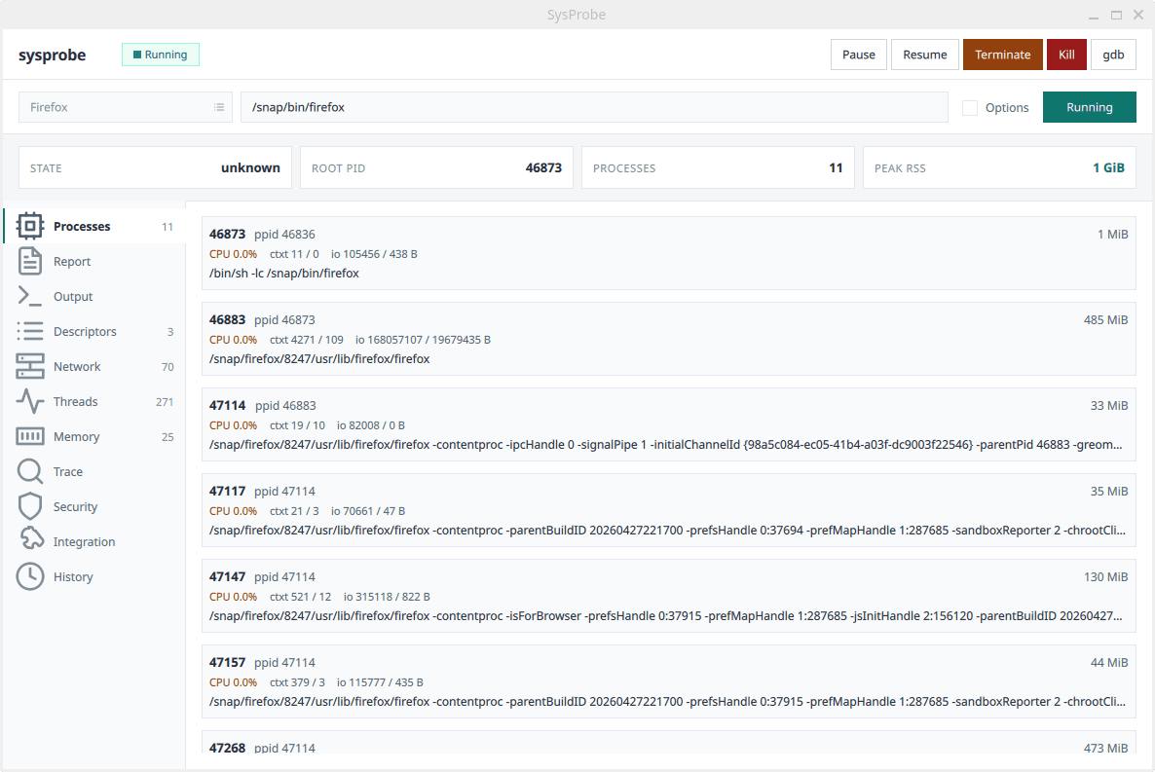Open the Report document icon
Screen dimensions: 1155x772
click(30, 262)
